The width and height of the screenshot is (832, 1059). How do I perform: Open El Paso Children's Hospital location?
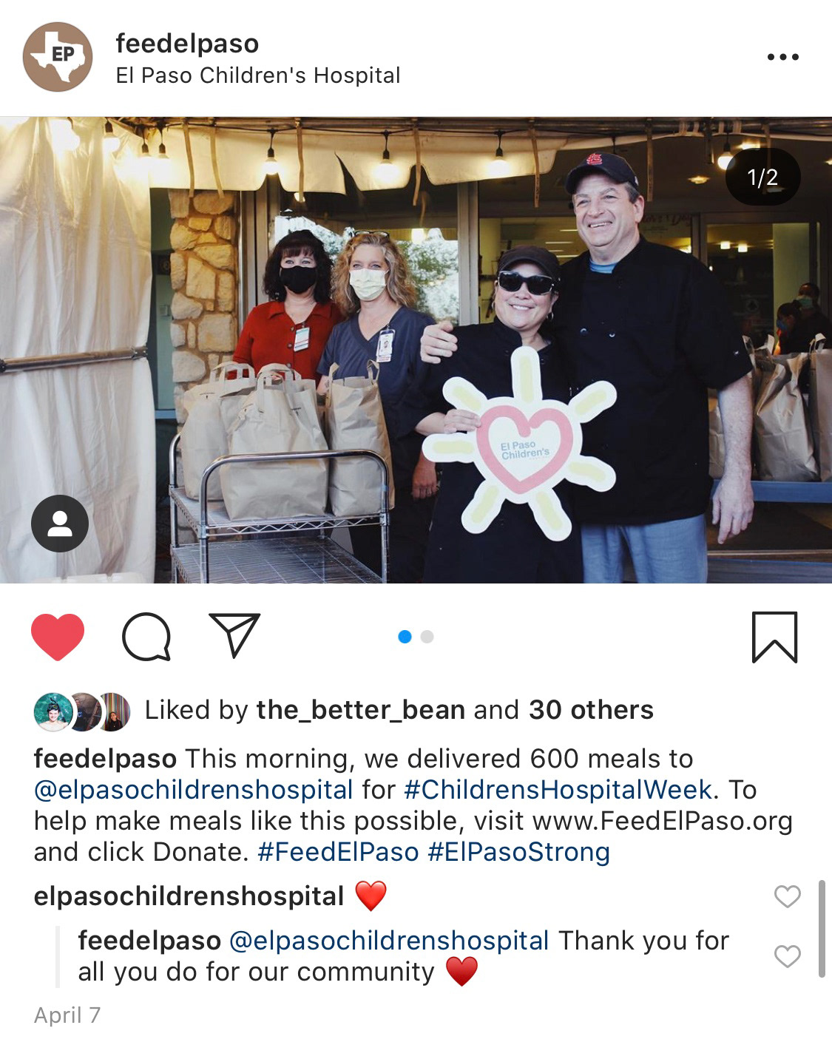[x=257, y=75]
